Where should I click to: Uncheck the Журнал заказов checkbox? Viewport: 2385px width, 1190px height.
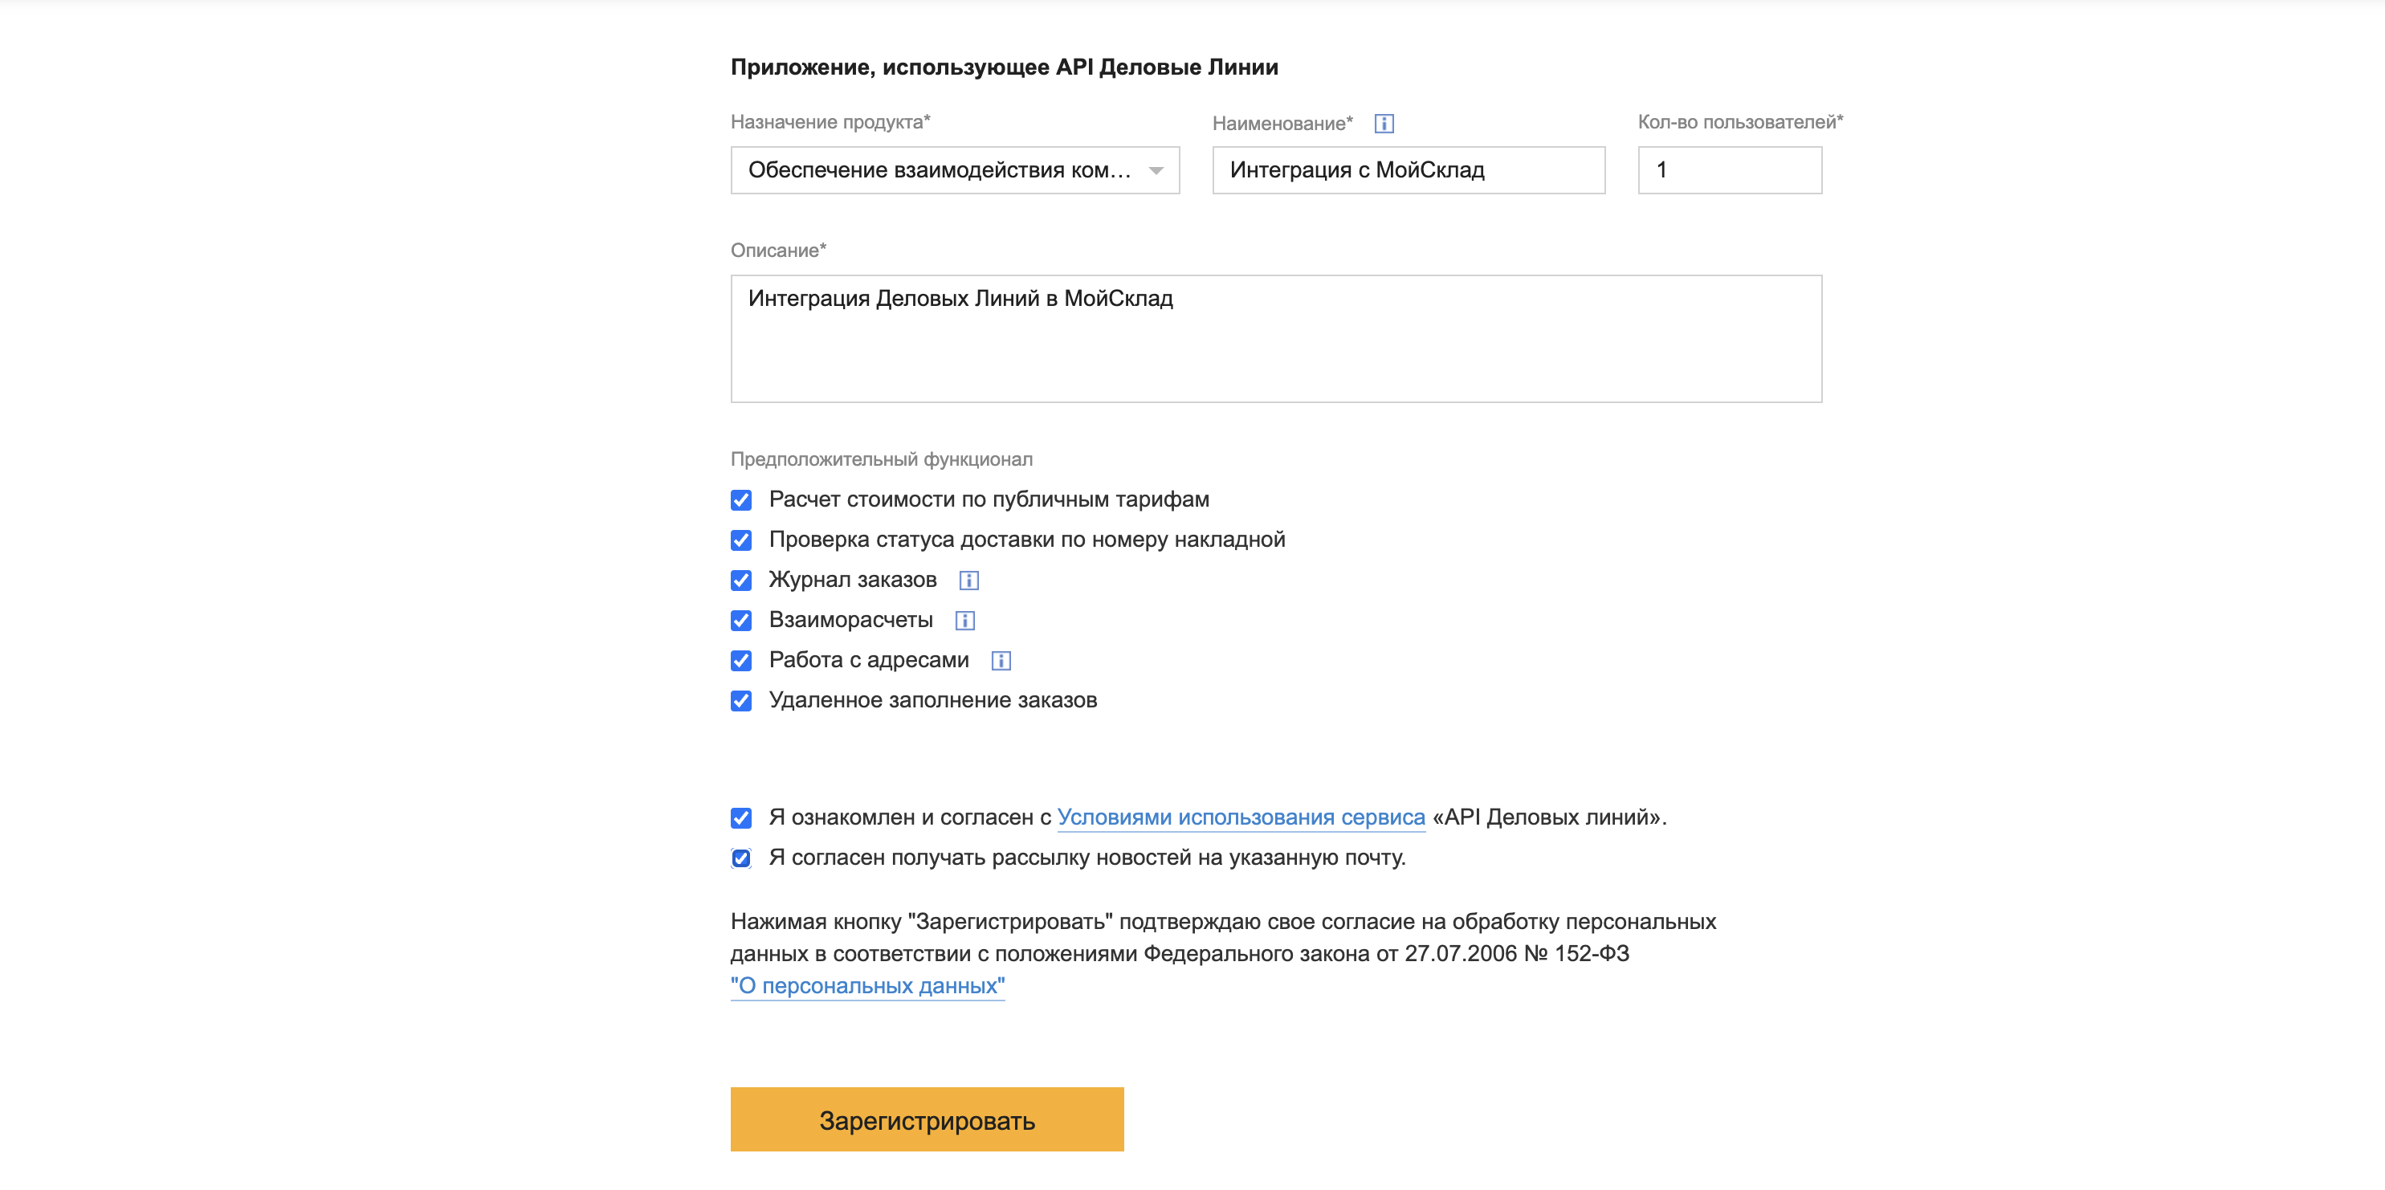[x=740, y=580]
